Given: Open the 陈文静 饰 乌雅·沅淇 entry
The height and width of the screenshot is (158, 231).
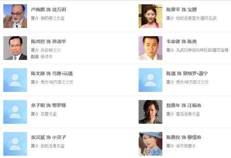Looking at the screenshot, I should 52,73.
